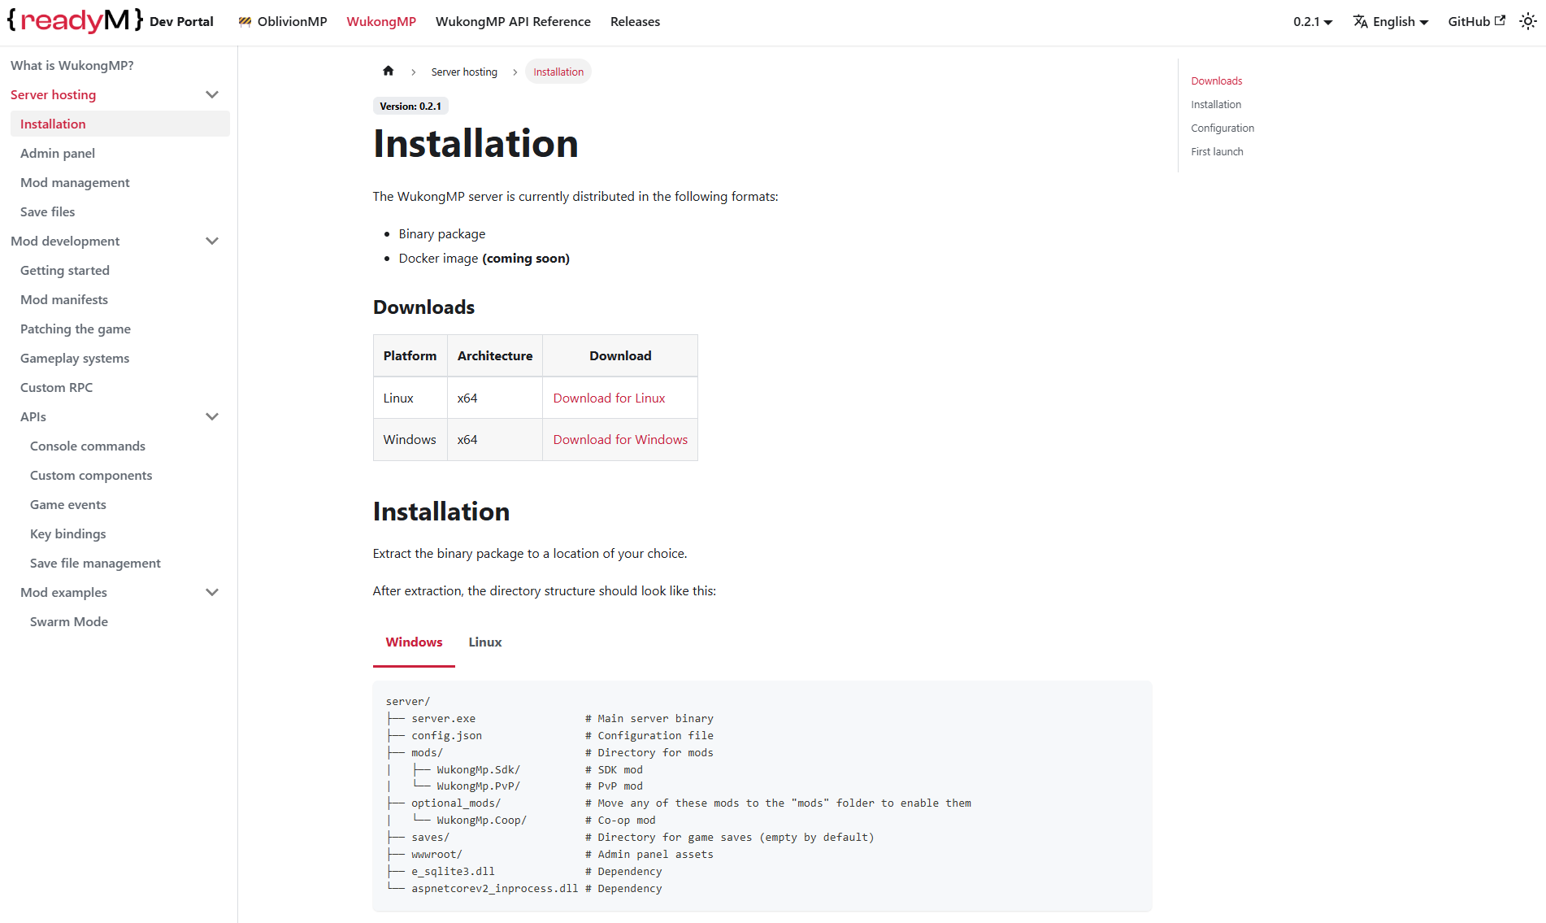The image size is (1546, 923).
Task: Open Server hosting sidebar category
Action: pyautogui.click(x=53, y=94)
